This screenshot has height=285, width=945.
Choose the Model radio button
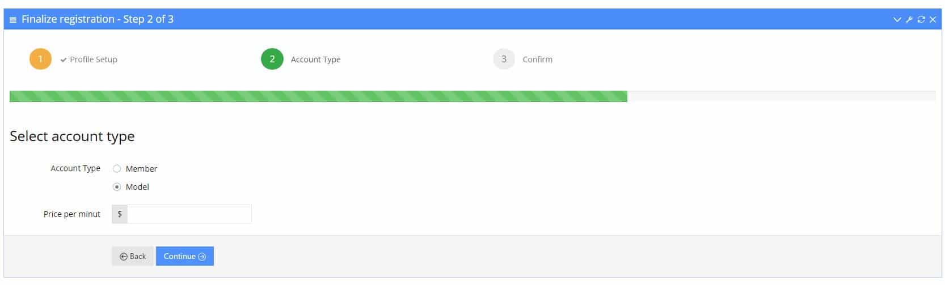pyautogui.click(x=117, y=187)
